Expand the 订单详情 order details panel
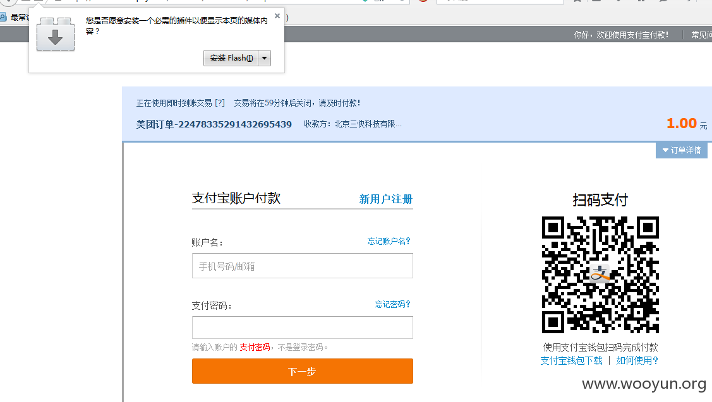 (x=682, y=150)
